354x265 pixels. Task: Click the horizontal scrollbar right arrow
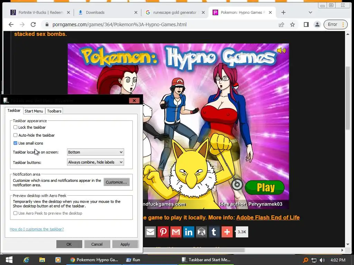click(342, 250)
